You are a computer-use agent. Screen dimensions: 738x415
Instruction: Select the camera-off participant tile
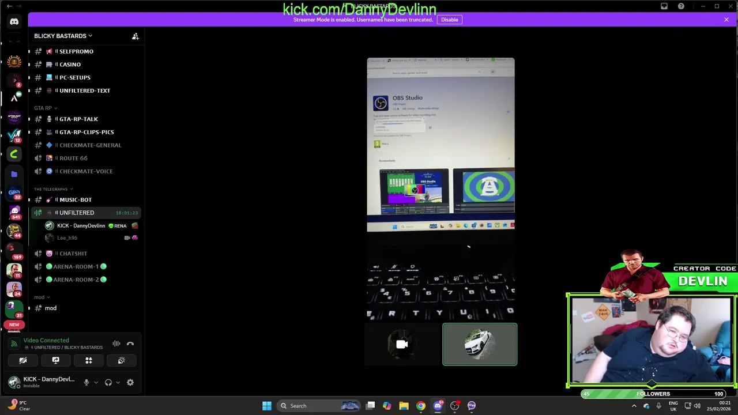pos(402,345)
